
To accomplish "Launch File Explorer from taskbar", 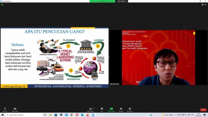I will point(50,115).
